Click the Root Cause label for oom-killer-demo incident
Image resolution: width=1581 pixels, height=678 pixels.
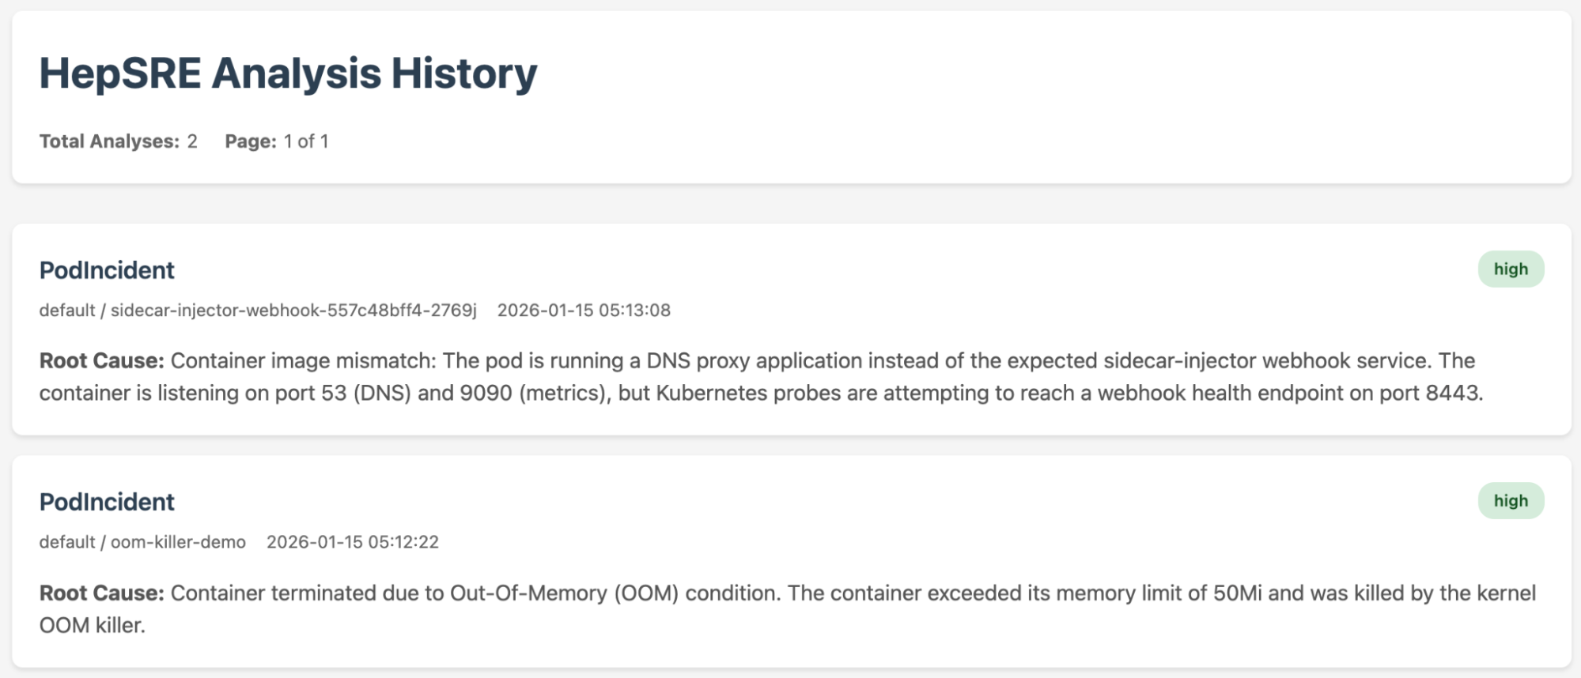(x=101, y=593)
